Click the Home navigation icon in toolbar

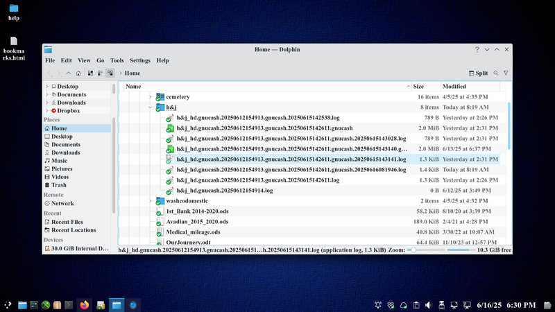point(78,73)
